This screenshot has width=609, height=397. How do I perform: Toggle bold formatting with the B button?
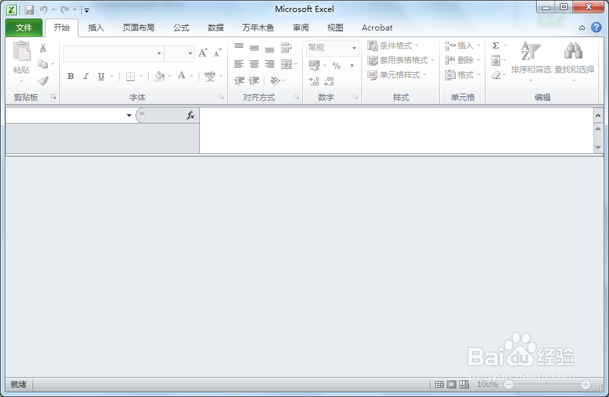70,76
